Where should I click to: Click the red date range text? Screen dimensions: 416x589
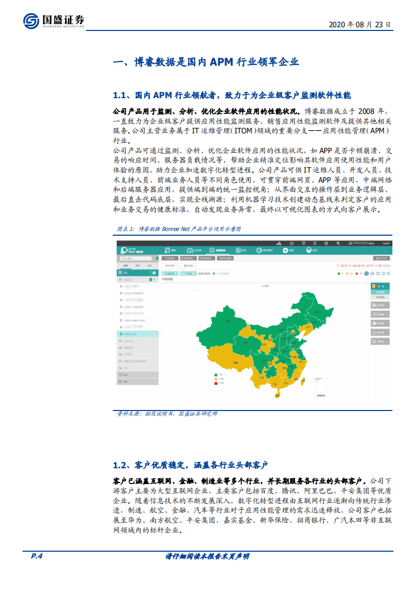click(x=365, y=266)
